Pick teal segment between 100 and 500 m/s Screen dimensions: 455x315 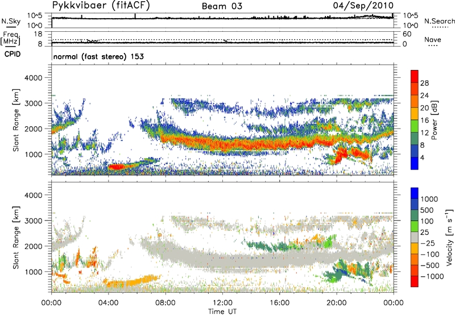point(415,215)
